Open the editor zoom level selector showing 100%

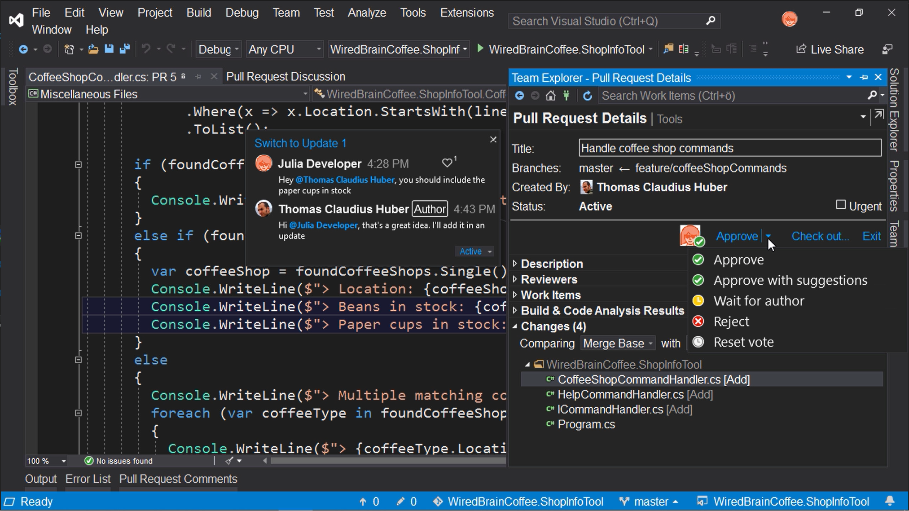[47, 461]
